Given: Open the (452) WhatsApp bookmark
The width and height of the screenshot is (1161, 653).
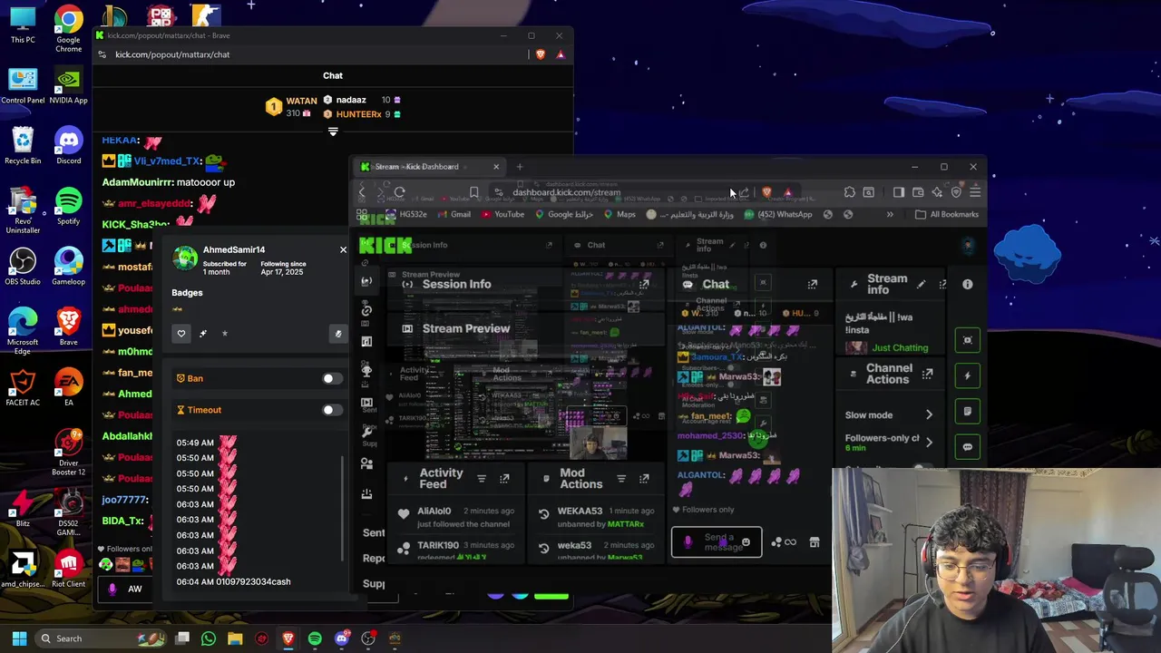Looking at the screenshot, I should point(778,215).
